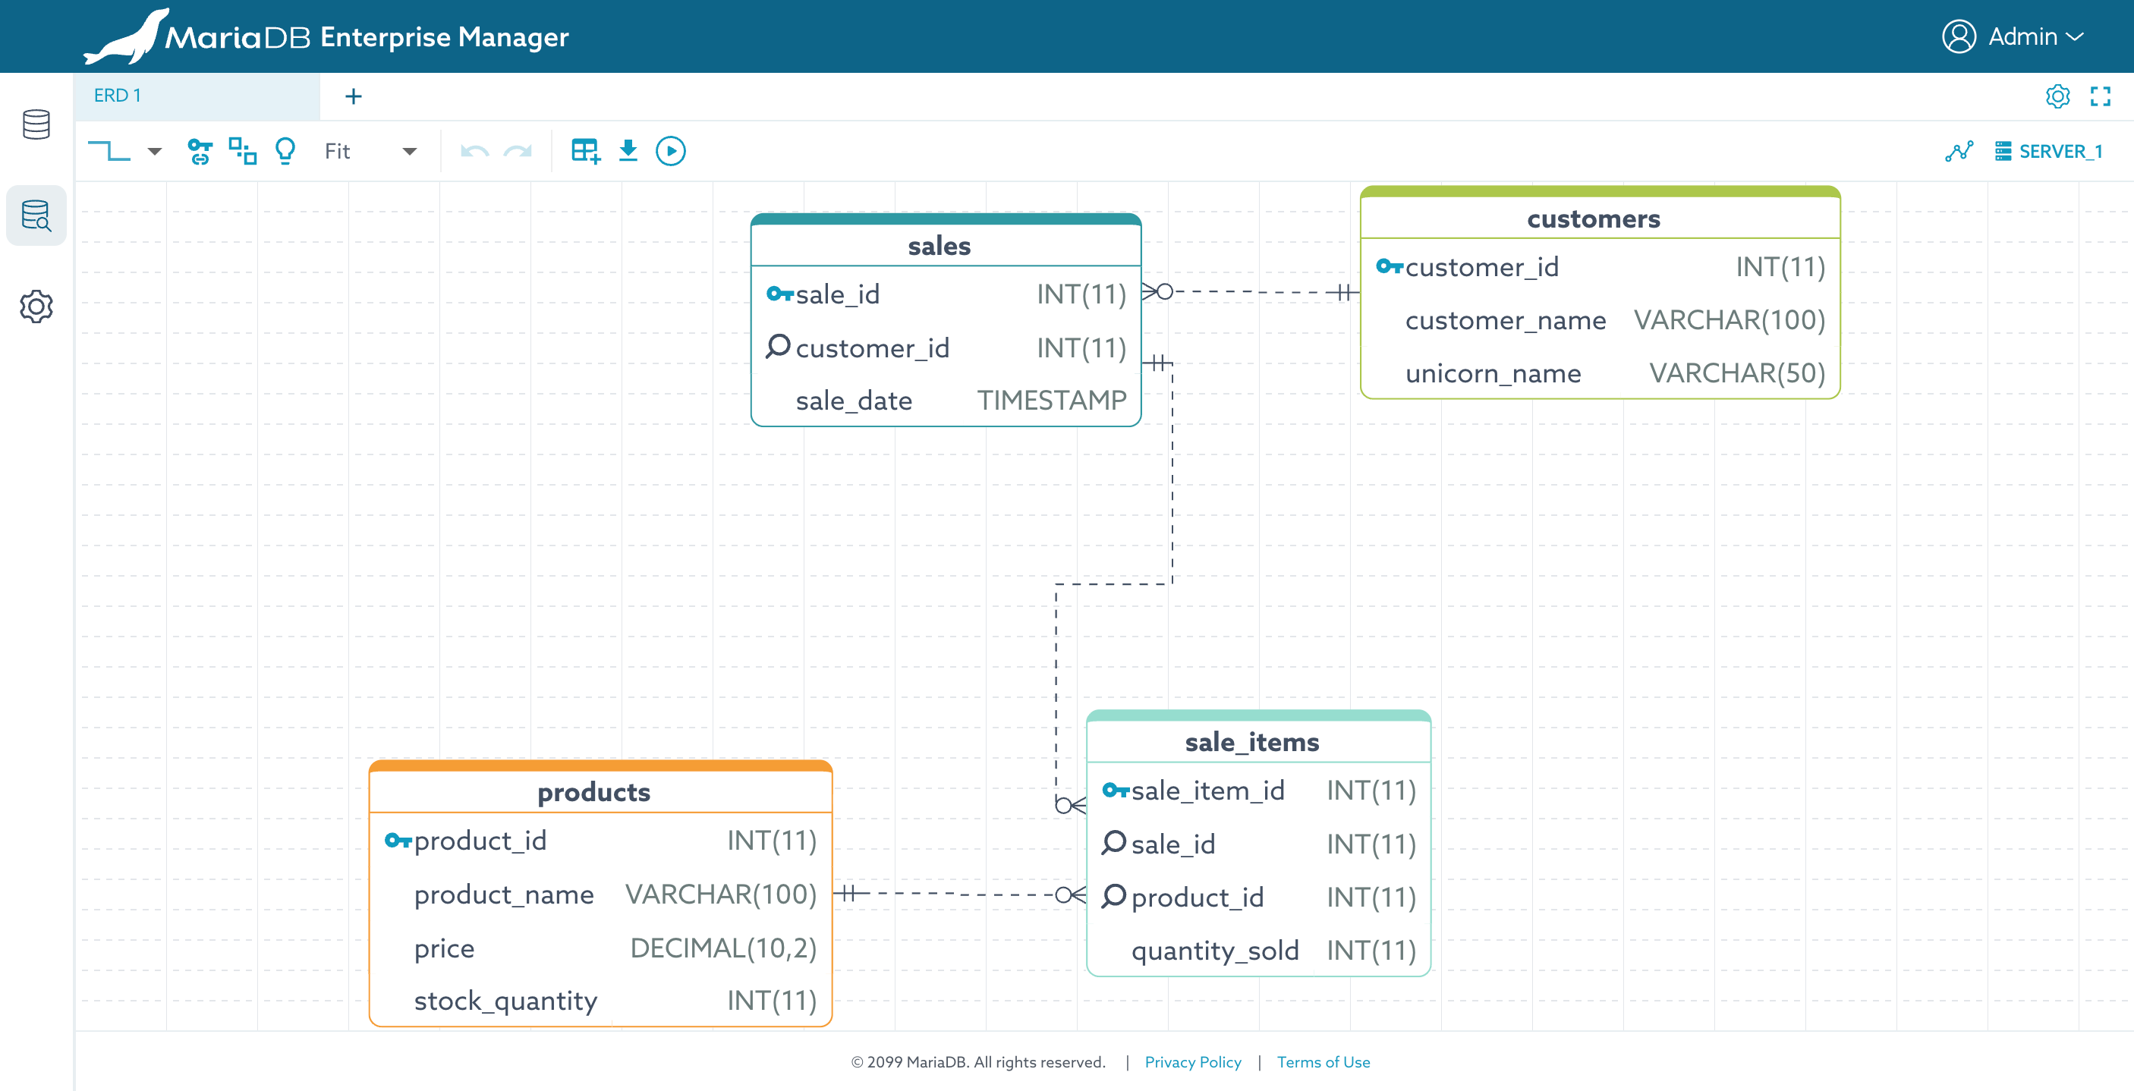Add a new ERD tab with plus

(354, 96)
